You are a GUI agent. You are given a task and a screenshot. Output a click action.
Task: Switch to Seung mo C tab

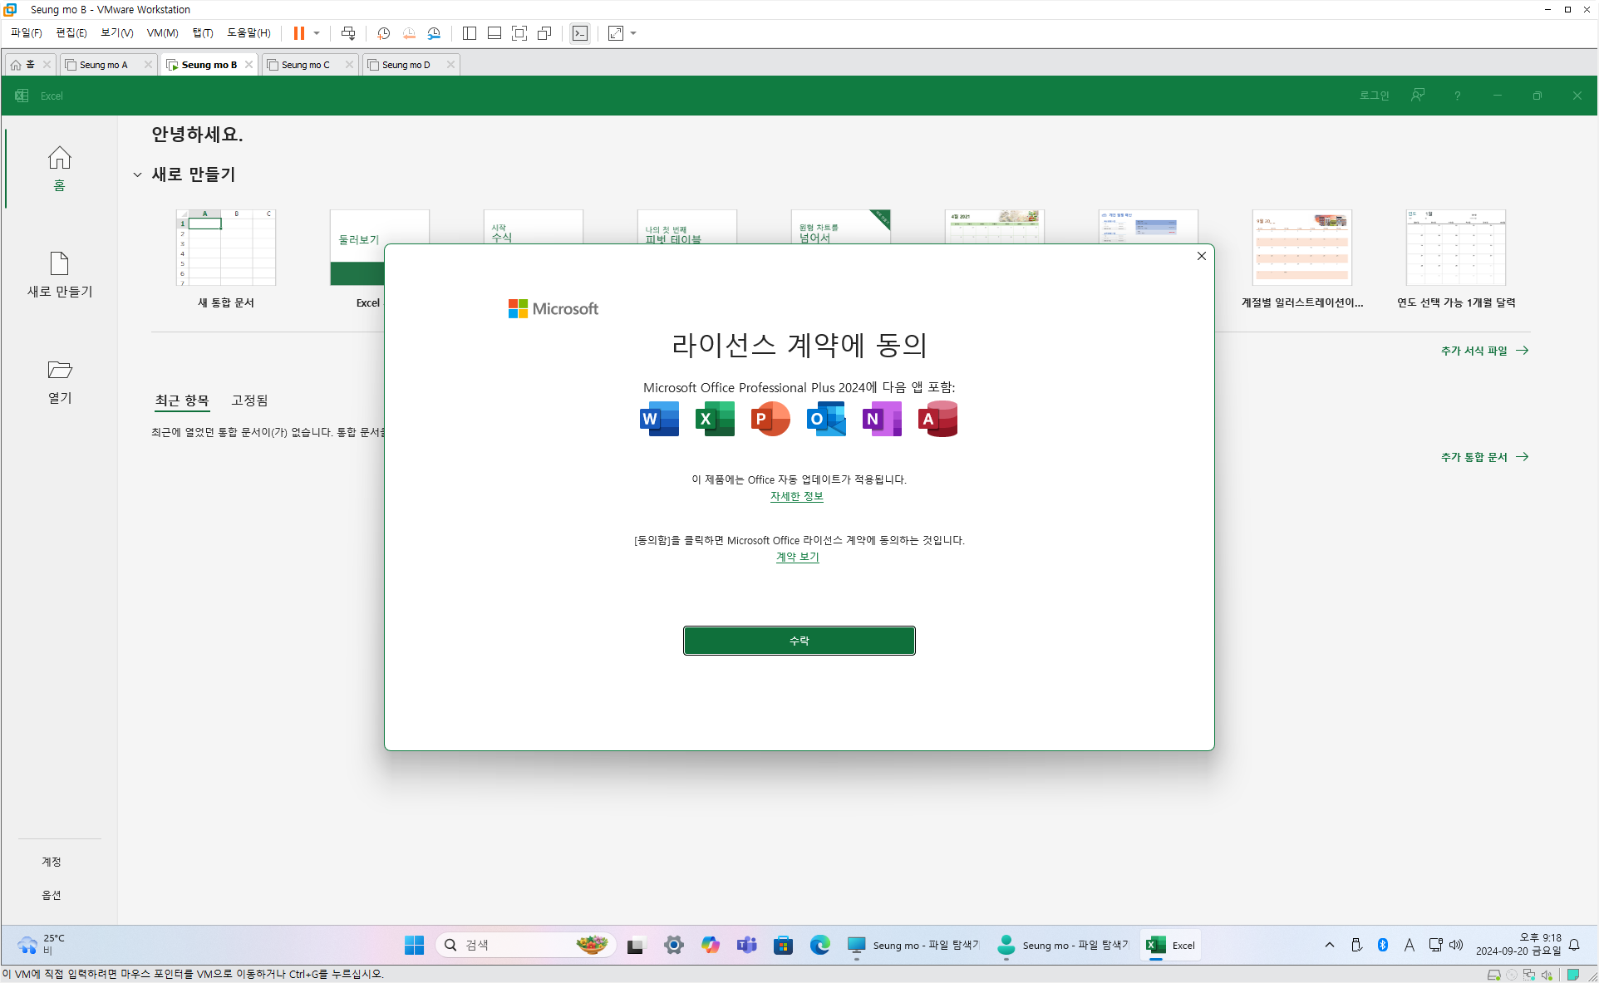[x=305, y=65]
